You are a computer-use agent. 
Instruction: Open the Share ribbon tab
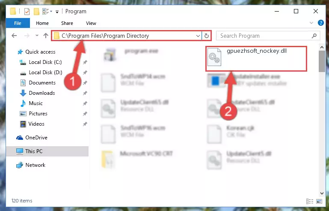point(67,23)
